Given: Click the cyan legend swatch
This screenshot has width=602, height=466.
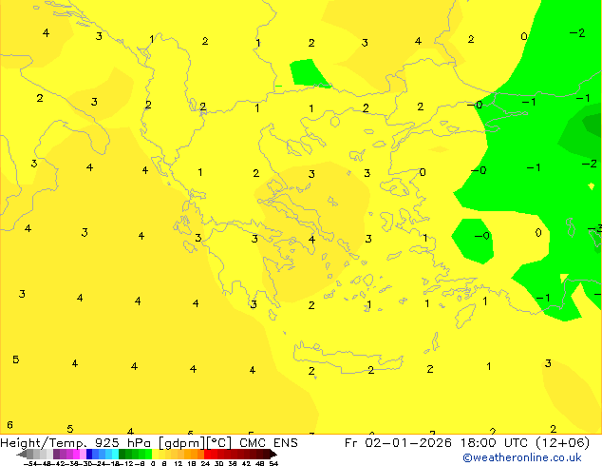Looking at the screenshot, I should point(115,454).
